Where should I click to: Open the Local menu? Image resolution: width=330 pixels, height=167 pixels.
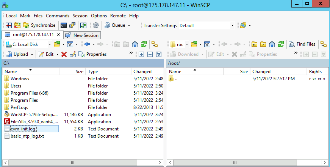coord(11,16)
